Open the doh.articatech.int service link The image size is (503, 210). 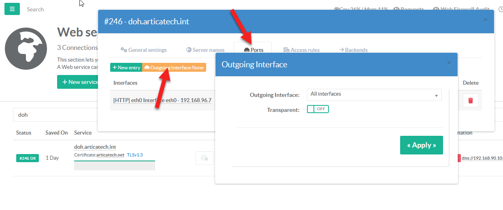[95, 147]
